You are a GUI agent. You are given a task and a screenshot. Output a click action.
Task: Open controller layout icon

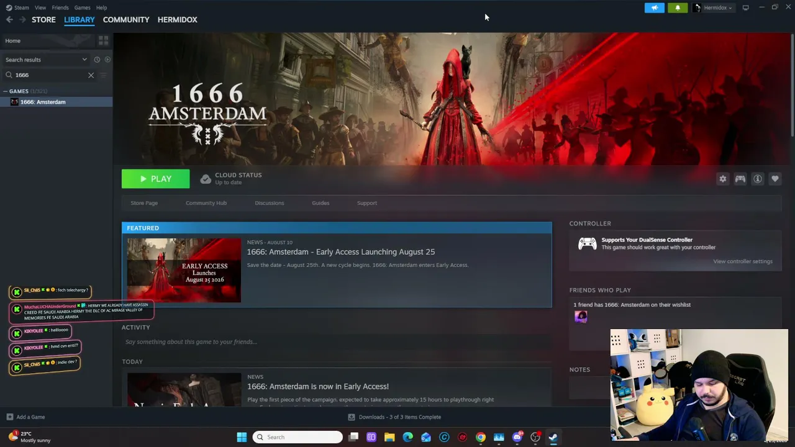[740, 179]
